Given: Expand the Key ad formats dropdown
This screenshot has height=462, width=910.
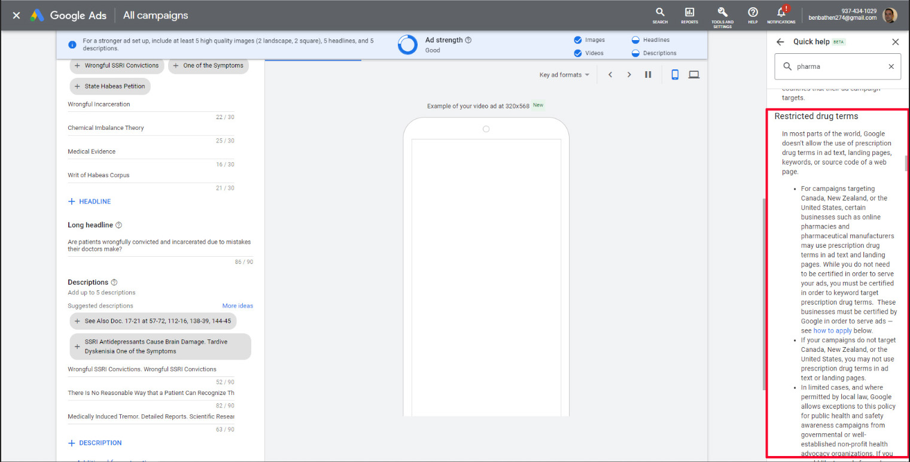Looking at the screenshot, I should (564, 75).
